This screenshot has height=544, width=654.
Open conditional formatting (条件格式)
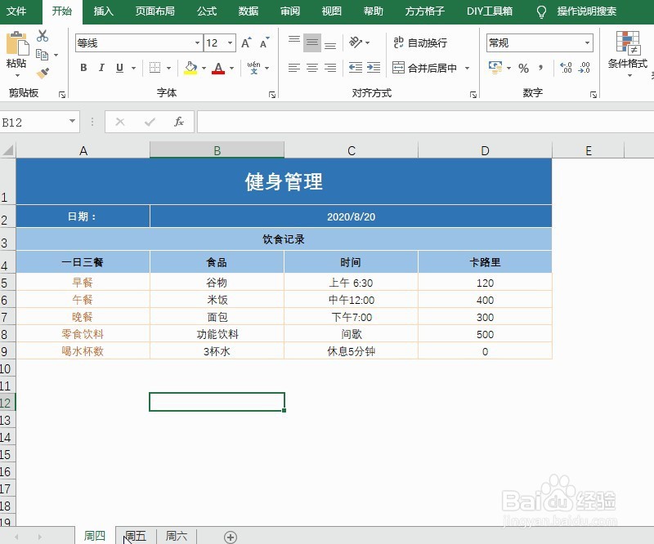pyautogui.click(x=626, y=51)
